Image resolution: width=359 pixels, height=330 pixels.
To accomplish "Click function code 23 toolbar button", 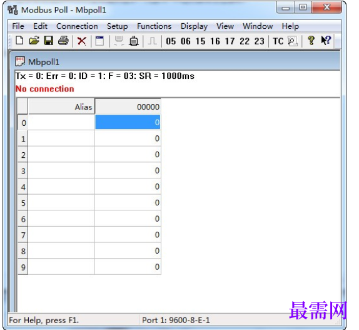I will 260,41.
